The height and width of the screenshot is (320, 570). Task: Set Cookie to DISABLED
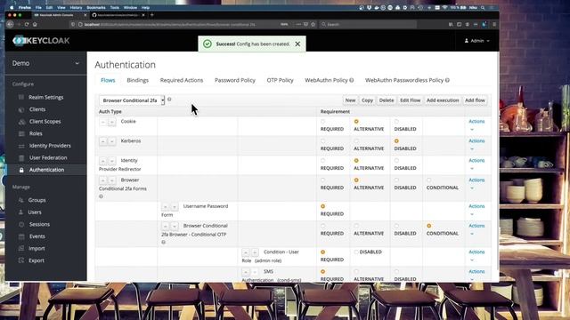click(396, 122)
